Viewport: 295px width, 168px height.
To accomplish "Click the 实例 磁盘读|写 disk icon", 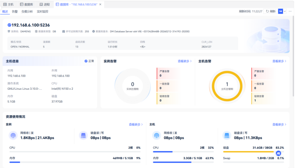I will [x=83, y=135].
